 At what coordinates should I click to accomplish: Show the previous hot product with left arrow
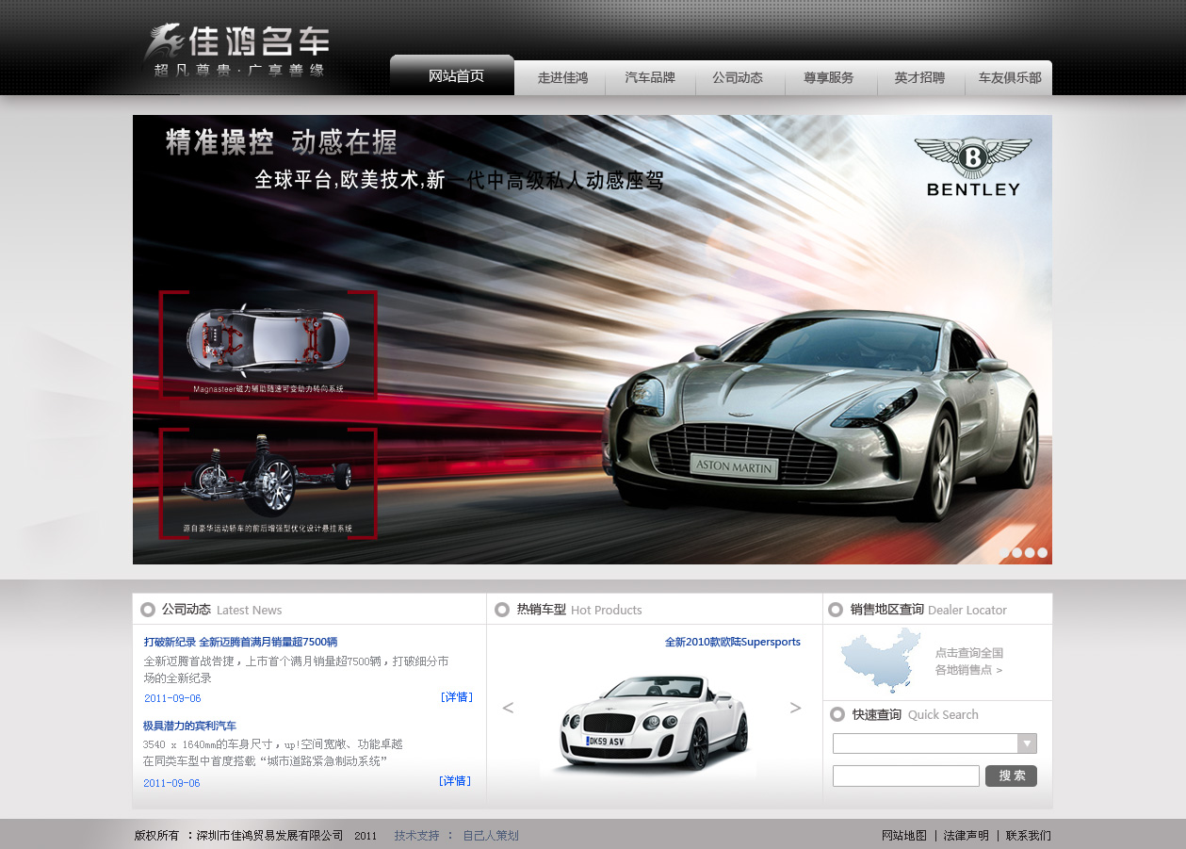coord(508,708)
